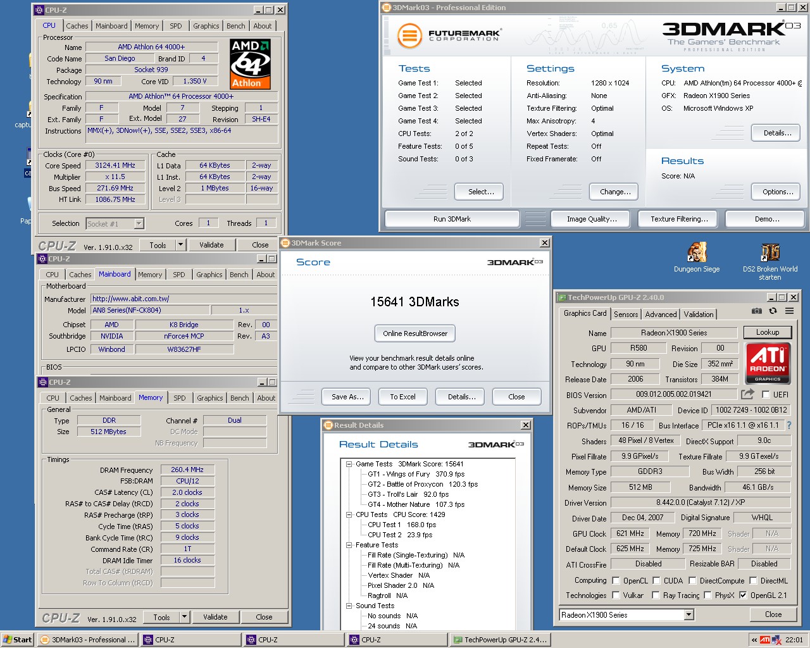The image size is (810, 648).
Task: Click GPU-Z refresh arrows icon
Action: point(773,311)
